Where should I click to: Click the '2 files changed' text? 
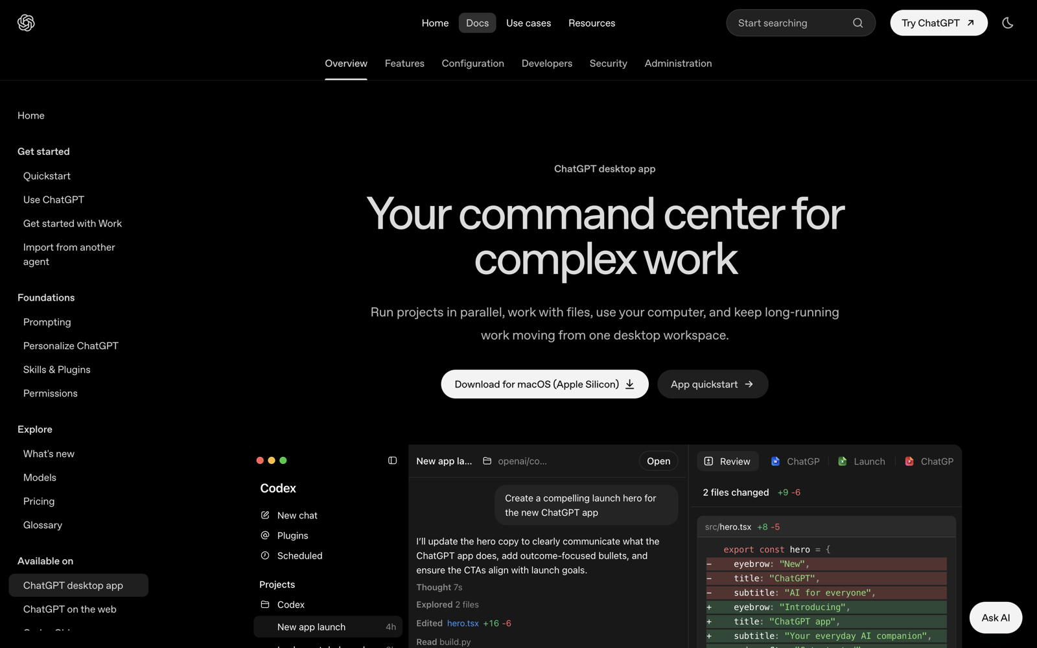736,492
